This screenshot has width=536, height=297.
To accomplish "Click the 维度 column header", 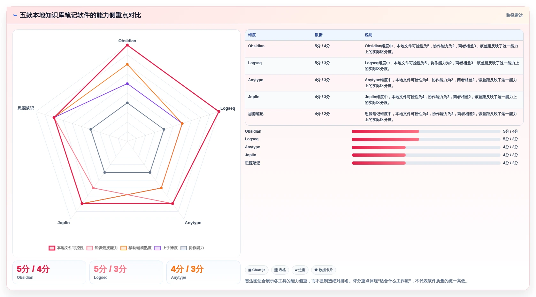I will pyautogui.click(x=252, y=35).
